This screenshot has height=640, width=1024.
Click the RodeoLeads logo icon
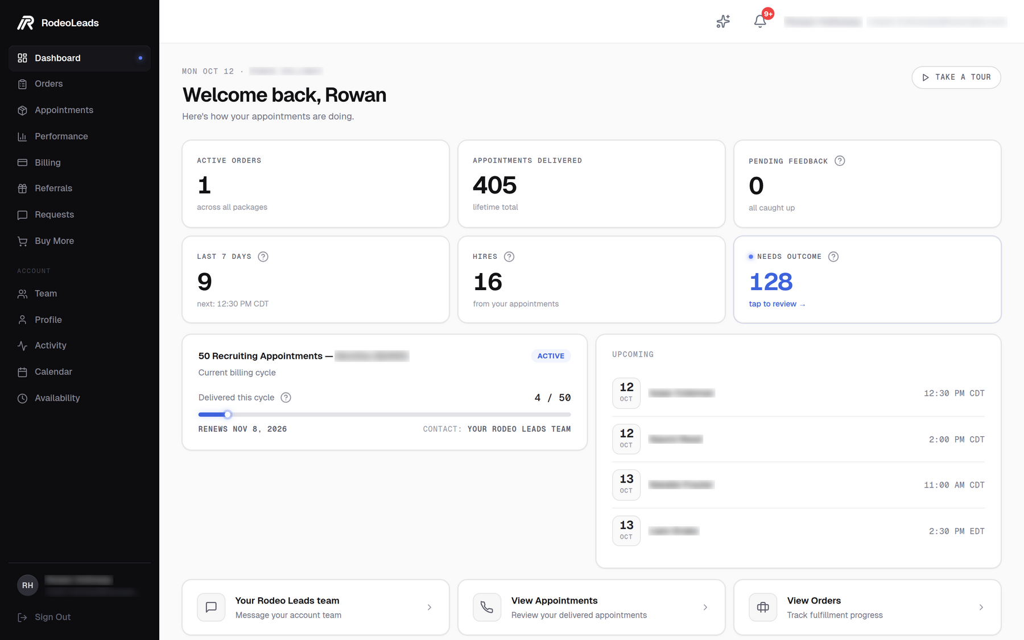click(26, 23)
